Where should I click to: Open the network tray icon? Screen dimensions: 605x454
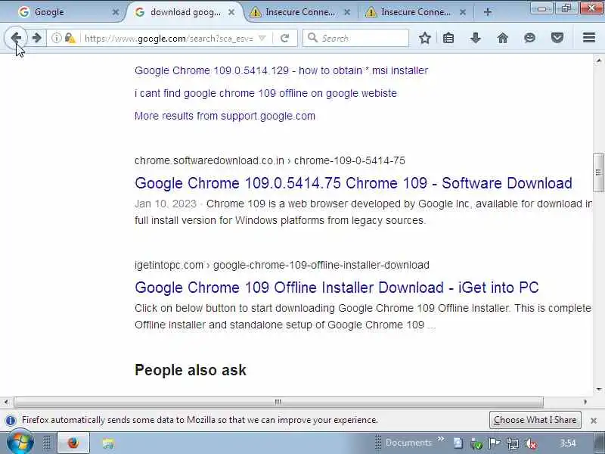[513, 443]
